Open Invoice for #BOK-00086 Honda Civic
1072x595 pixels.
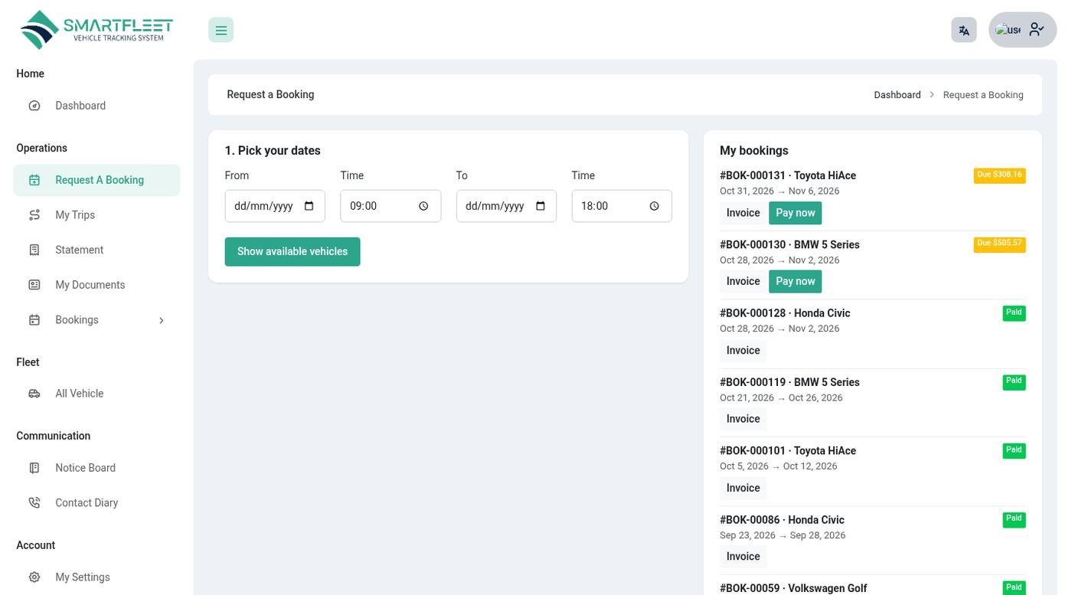pyautogui.click(x=743, y=557)
